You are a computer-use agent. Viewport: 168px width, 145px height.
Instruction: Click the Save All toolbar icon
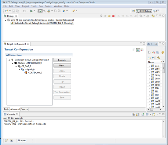click(x=17, y=11)
